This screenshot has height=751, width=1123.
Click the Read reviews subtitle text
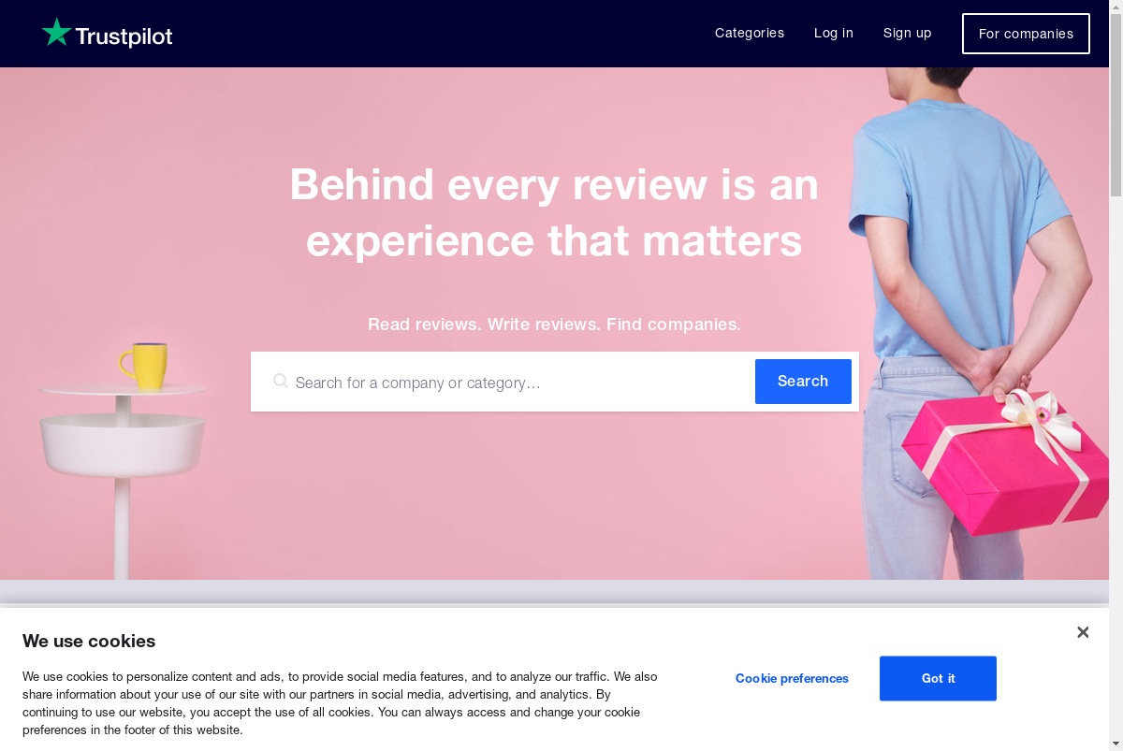554,325
